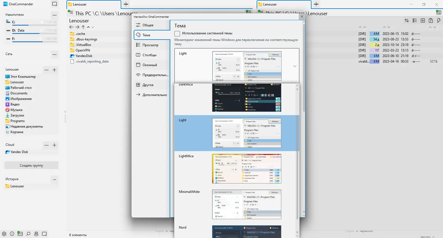This screenshot has height=238, width=443.
Task: Select the D: Data drive
Action: (x=31, y=30)
